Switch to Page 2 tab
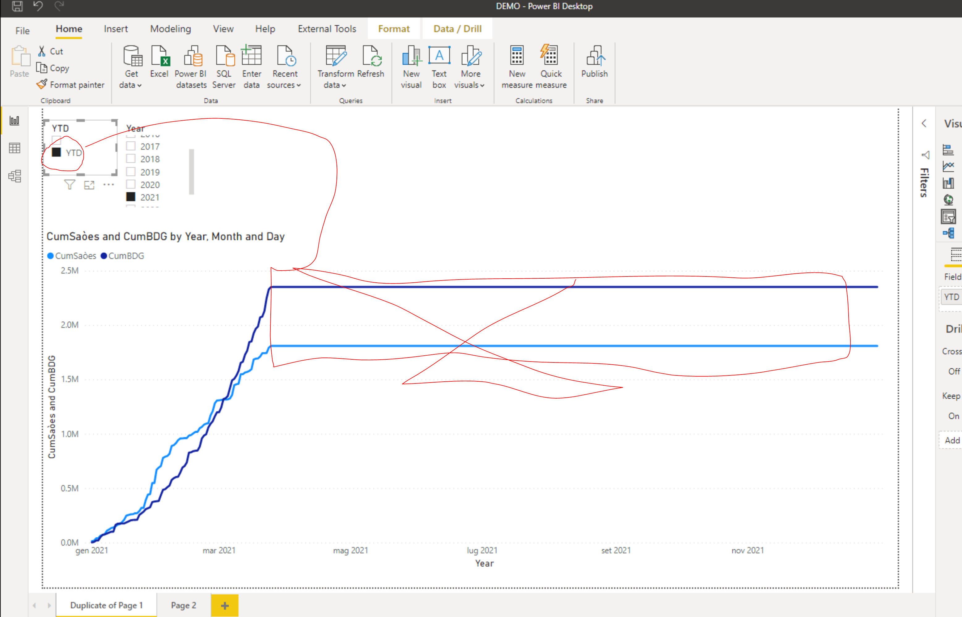Image resolution: width=962 pixels, height=617 pixels. (x=183, y=605)
